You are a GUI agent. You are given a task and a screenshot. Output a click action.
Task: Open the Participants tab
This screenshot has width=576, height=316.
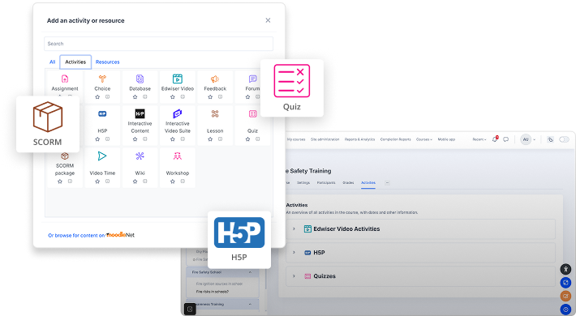tap(326, 183)
